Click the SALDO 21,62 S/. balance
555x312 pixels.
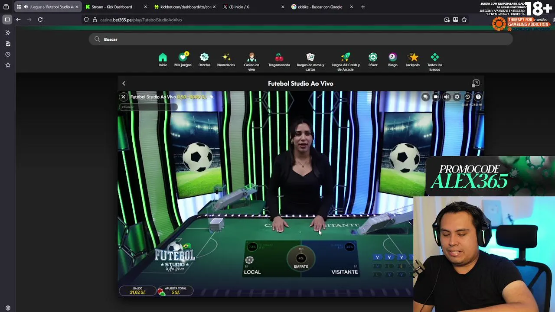click(x=138, y=290)
